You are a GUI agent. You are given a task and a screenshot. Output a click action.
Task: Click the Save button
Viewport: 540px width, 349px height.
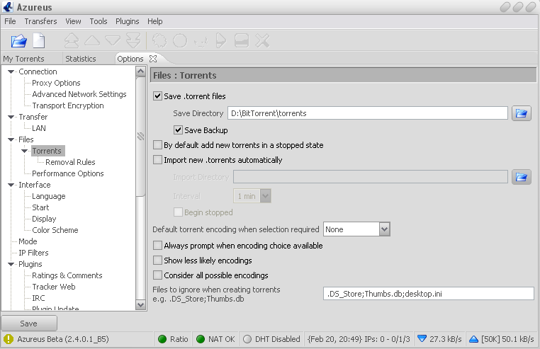coord(29,324)
